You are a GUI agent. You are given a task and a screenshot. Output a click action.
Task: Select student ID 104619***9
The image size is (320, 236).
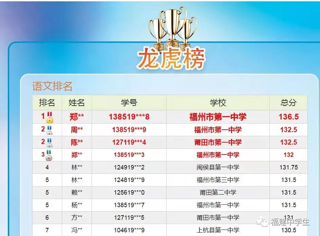(129, 230)
